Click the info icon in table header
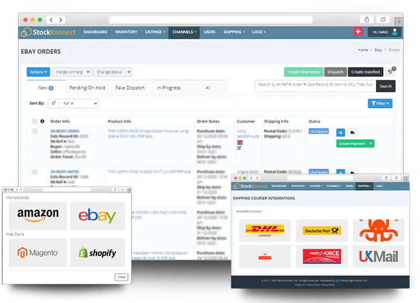Image resolution: width=420 pixels, height=303 pixels. [x=43, y=121]
